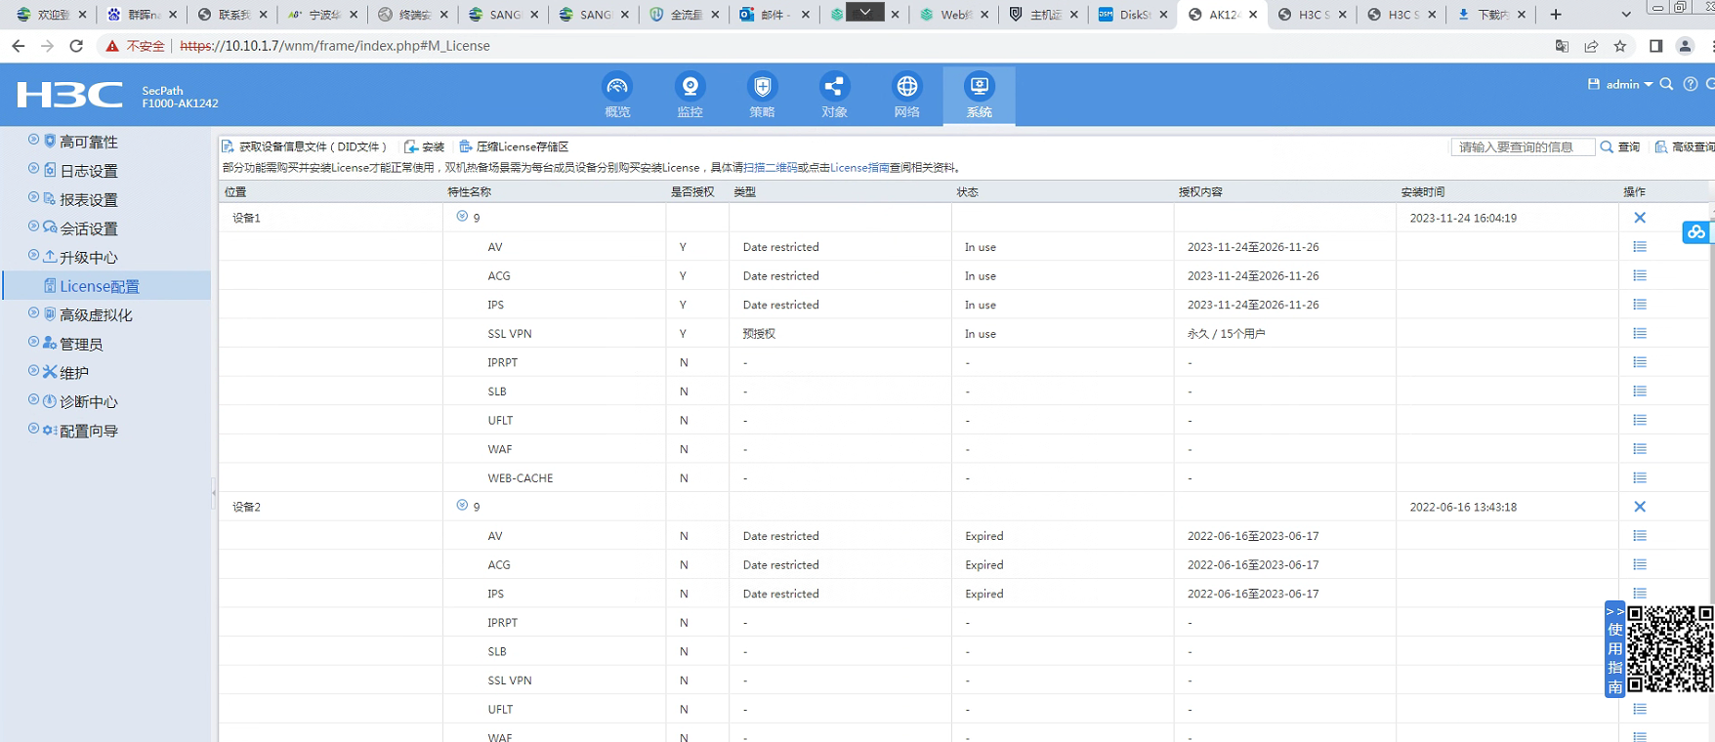Viewport: 1715px width, 742px height.
Task: Click the browser address bar URL
Action: tap(335, 46)
